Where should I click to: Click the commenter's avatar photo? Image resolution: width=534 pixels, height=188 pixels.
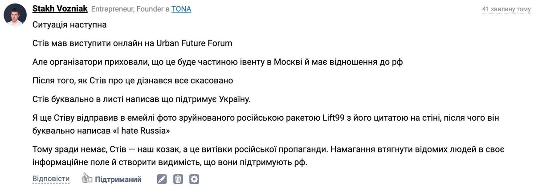click(x=15, y=16)
